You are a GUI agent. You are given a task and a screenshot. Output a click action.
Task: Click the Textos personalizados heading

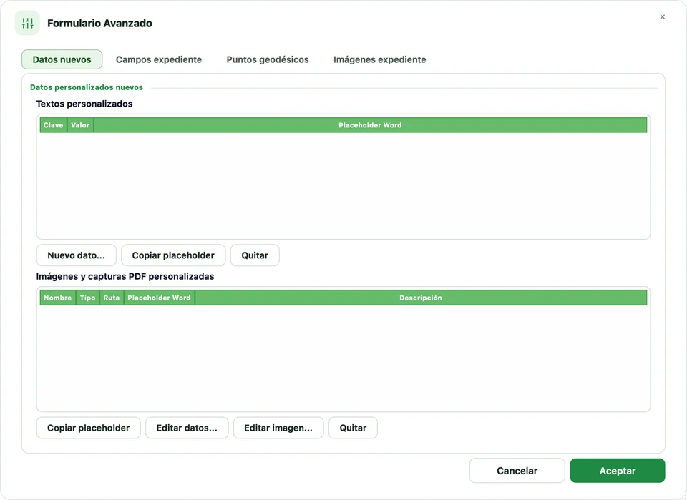(x=84, y=104)
